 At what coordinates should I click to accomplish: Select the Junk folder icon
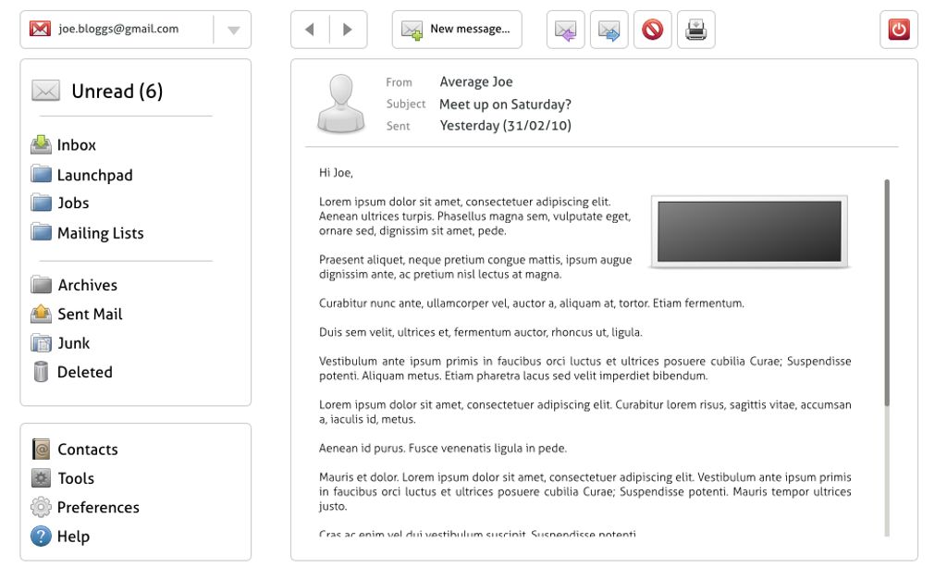point(39,343)
